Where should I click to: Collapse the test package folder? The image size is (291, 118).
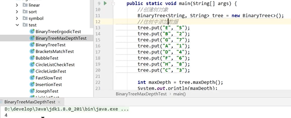17,25
